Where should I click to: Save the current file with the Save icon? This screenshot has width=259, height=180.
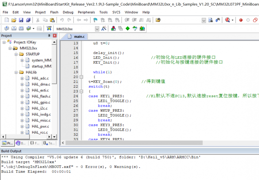[x=21, y=20]
